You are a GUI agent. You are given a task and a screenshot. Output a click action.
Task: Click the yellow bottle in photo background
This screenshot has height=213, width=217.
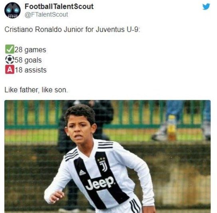coord(171,127)
